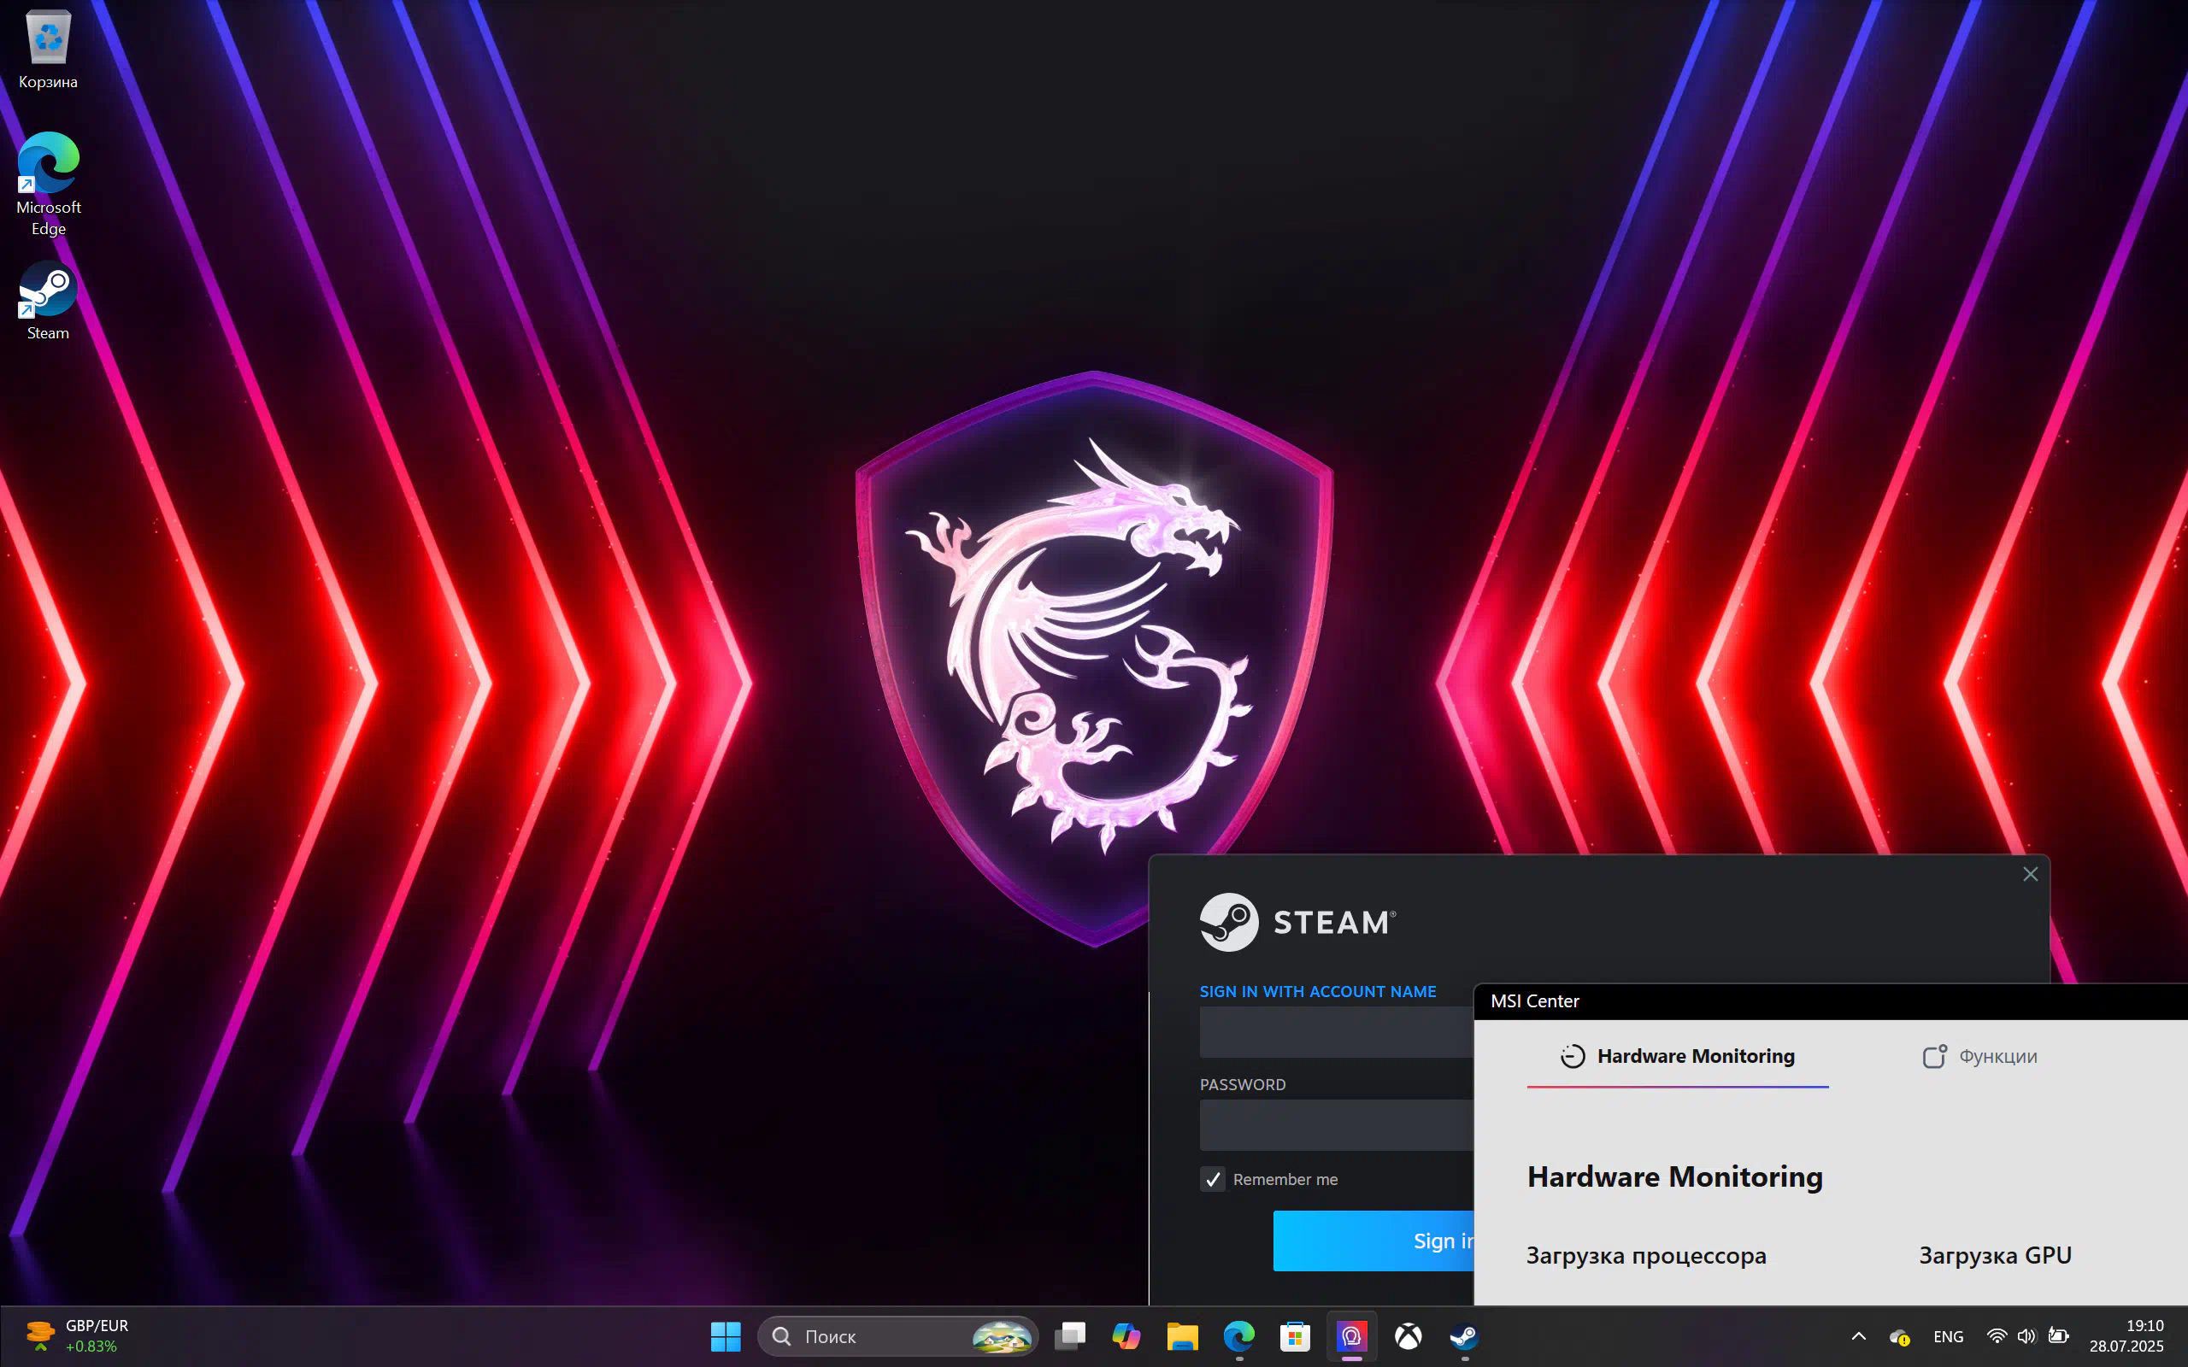Open the clock and date 19:10 flyout
Screen dimensions: 2188x1367
2126,1335
